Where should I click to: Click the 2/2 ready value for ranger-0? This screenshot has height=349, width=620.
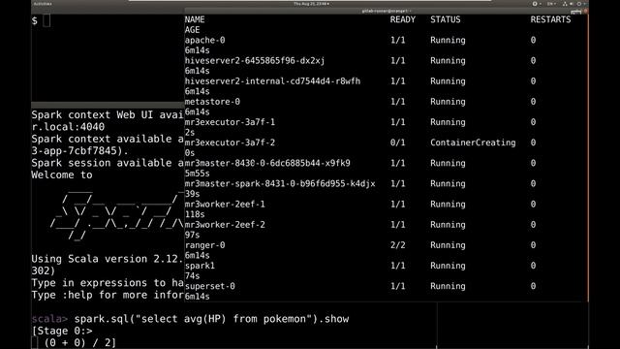(x=397, y=245)
